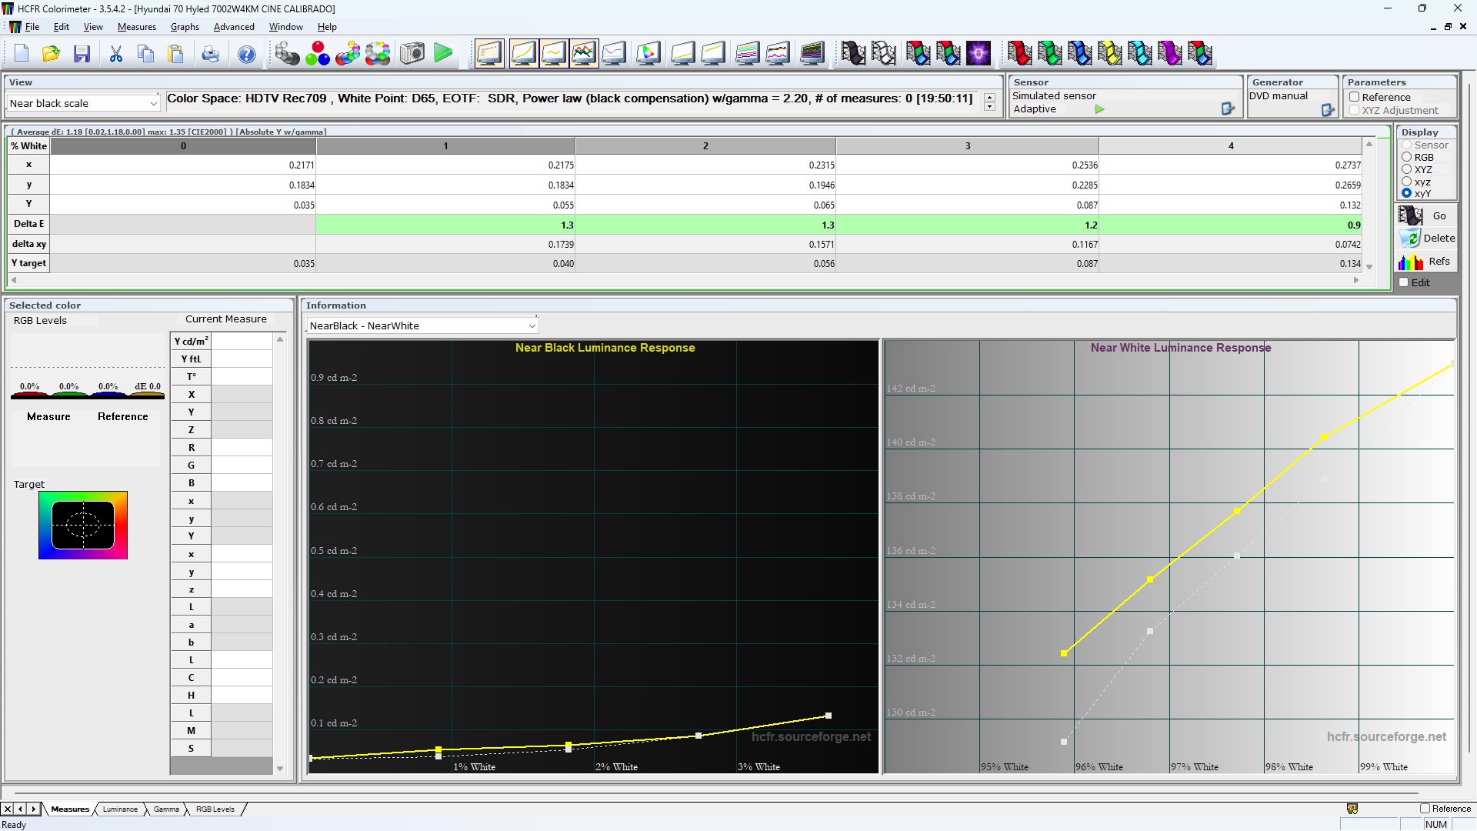1477x831 pixels.
Task: Open the Graphs menu
Action: 185,26
